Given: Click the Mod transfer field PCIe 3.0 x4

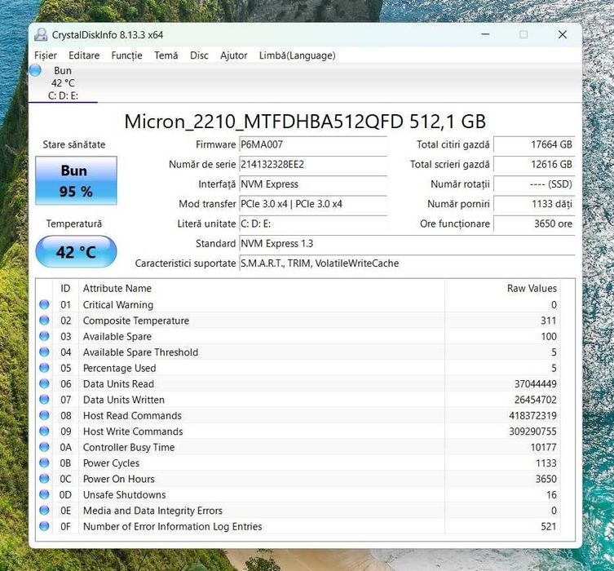Looking at the screenshot, I should click(313, 204).
